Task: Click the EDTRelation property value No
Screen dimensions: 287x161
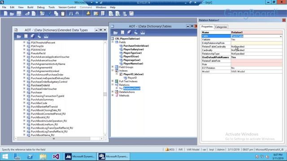Action: click(257, 68)
